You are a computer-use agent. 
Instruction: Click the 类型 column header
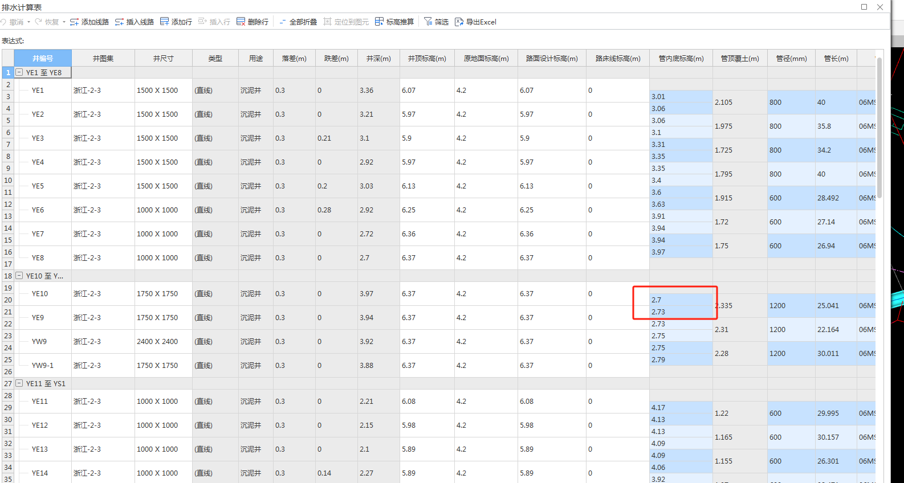click(215, 58)
